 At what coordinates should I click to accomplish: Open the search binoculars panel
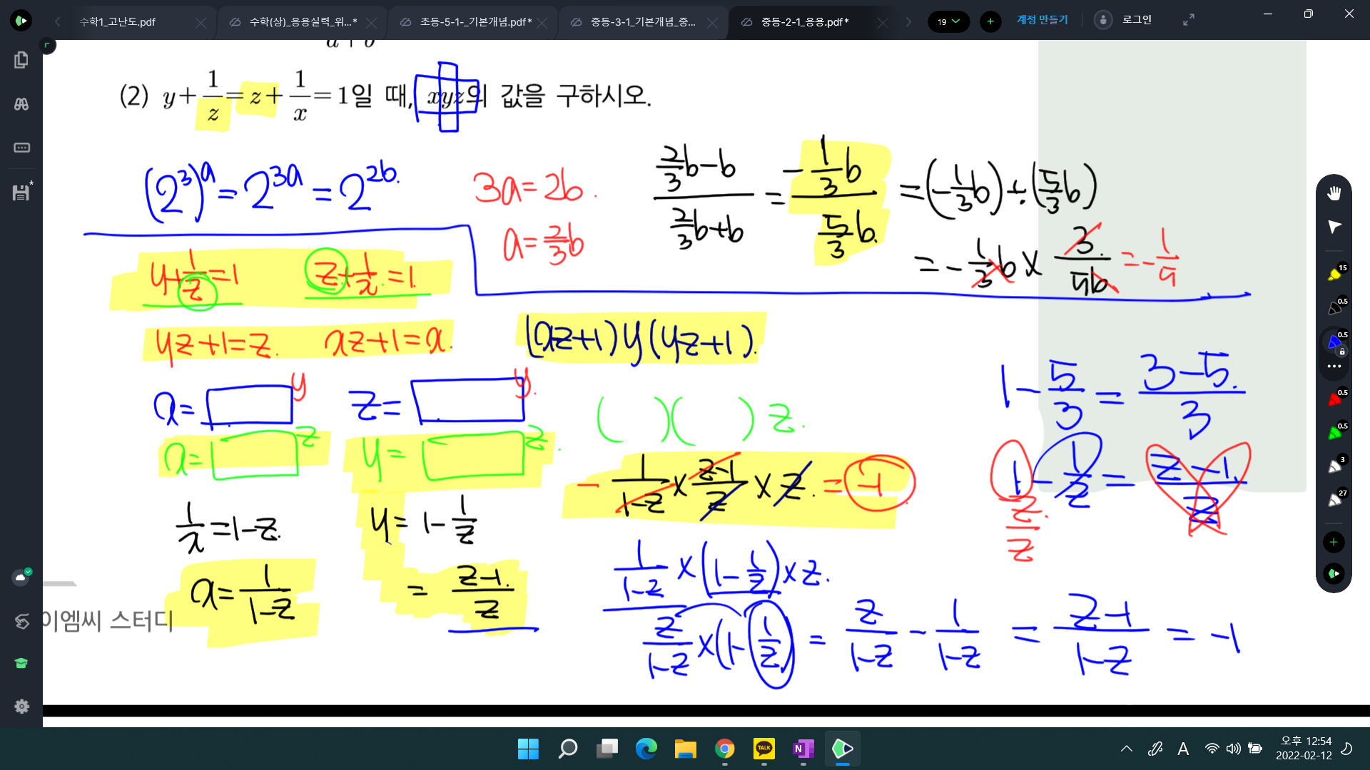21,104
